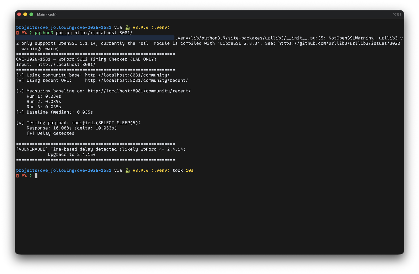This screenshot has height=274, width=419.
Task: Open the community base URL http://localhost:8081/community/
Action: coord(127,75)
